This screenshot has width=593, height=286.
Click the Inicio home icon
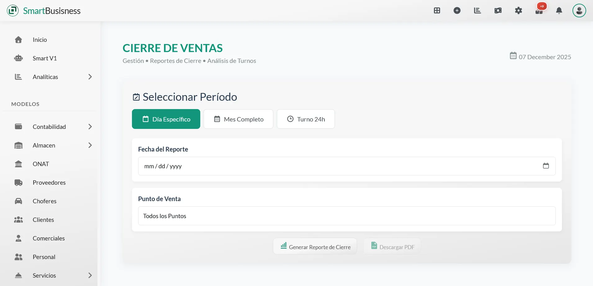click(19, 40)
